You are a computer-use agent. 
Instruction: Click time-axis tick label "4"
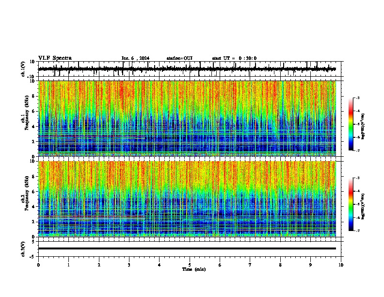tap(160, 265)
